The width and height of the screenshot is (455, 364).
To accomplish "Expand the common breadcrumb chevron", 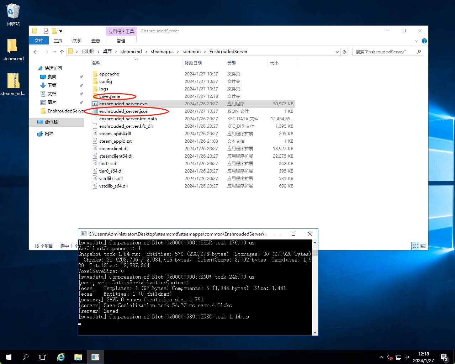I will point(205,52).
